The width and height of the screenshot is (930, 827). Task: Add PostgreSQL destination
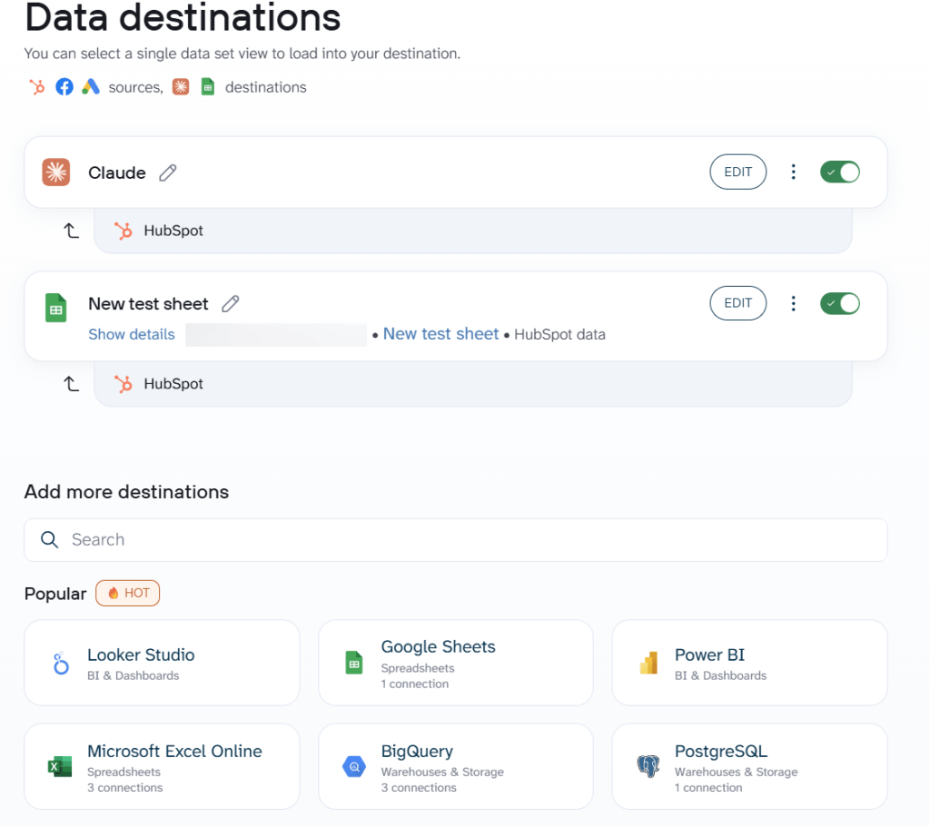749,766
